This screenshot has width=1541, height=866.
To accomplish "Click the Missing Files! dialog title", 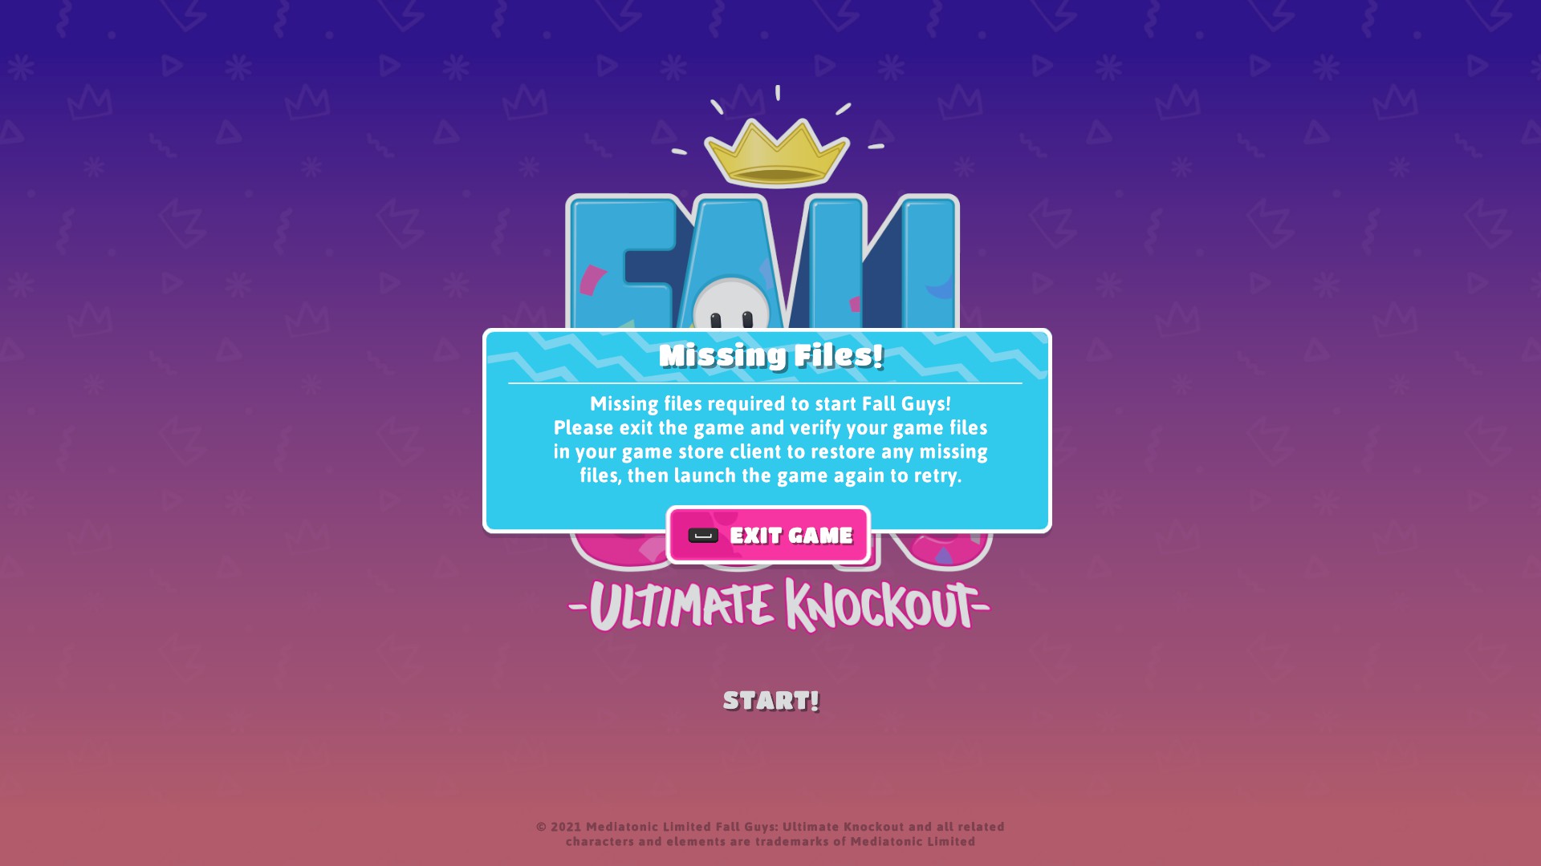I will pos(770,355).
